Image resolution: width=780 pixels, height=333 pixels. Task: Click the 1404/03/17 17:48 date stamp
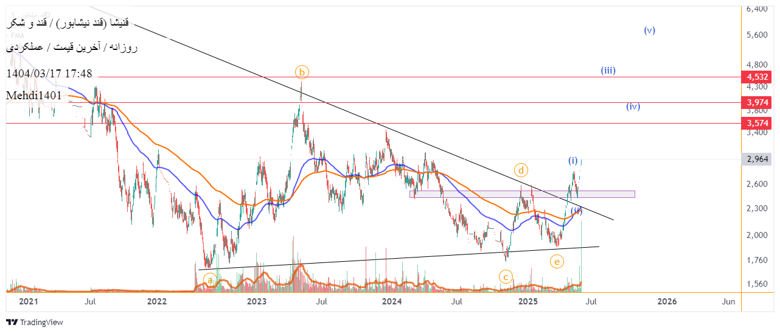click(x=49, y=74)
